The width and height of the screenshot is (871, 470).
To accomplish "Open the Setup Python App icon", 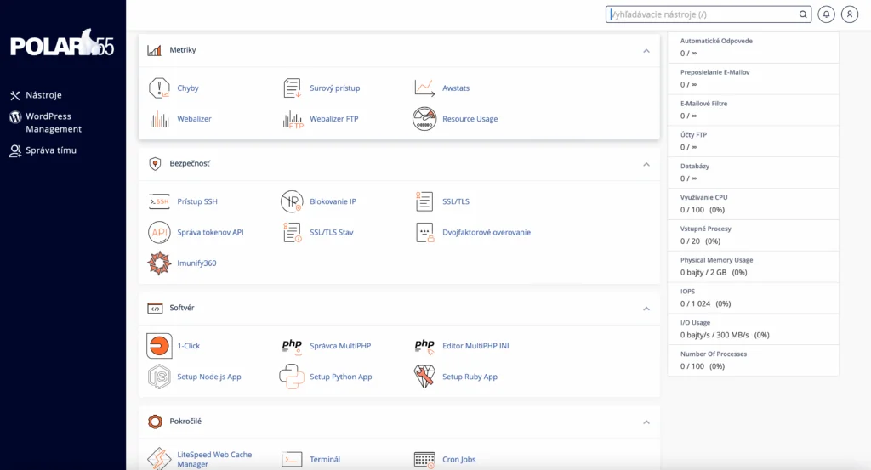I will click(293, 377).
